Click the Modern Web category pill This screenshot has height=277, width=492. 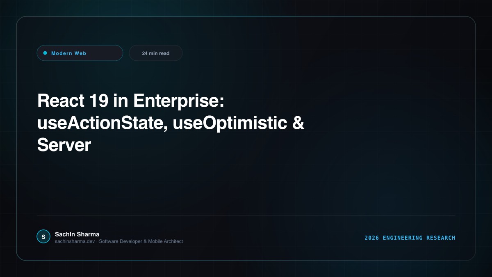tap(80, 53)
